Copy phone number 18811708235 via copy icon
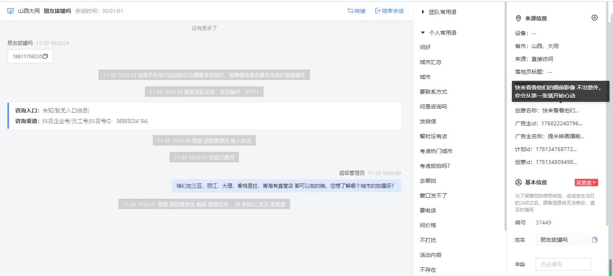This screenshot has height=276, width=613. coord(45,57)
